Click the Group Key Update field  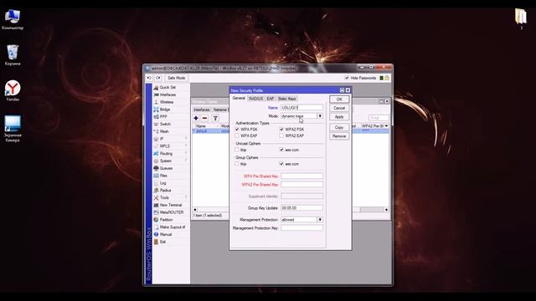click(301, 208)
